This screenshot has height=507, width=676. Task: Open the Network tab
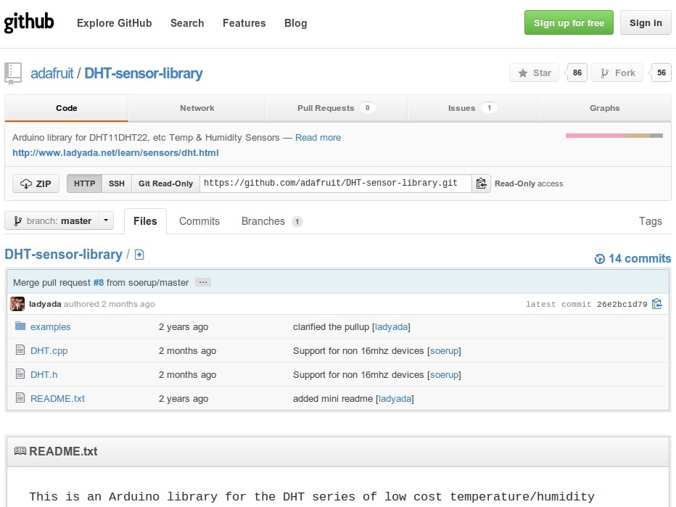pyautogui.click(x=197, y=108)
